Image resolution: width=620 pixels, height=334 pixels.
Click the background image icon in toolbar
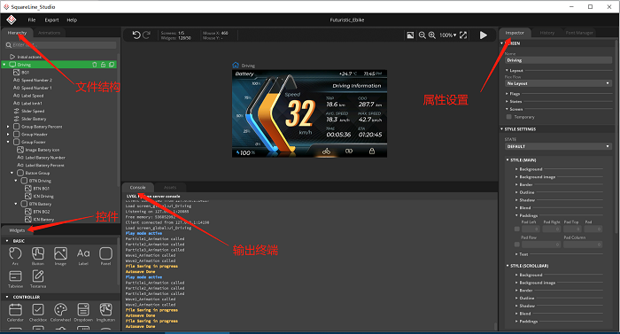410,35
